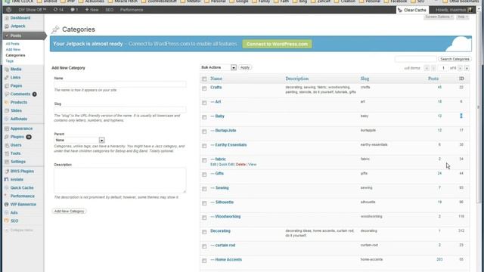The height and width of the screenshot is (272, 484).
Task: Open the Bulk Actions dropdown
Action: 219,67
